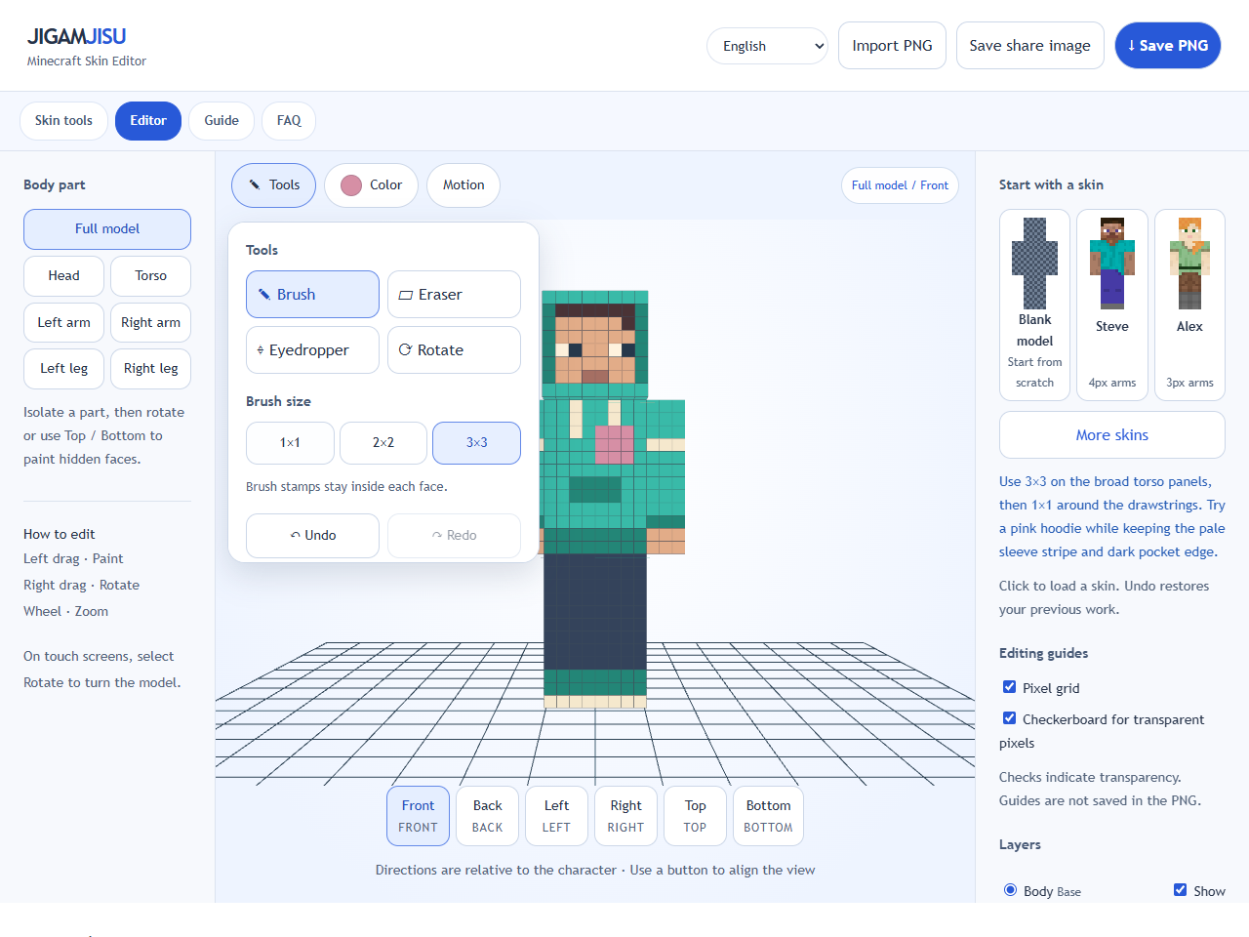Image resolution: width=1249 pixels, height=937 pixels.
Task: Load the Blank model skin
Action: pos(1034,305)
